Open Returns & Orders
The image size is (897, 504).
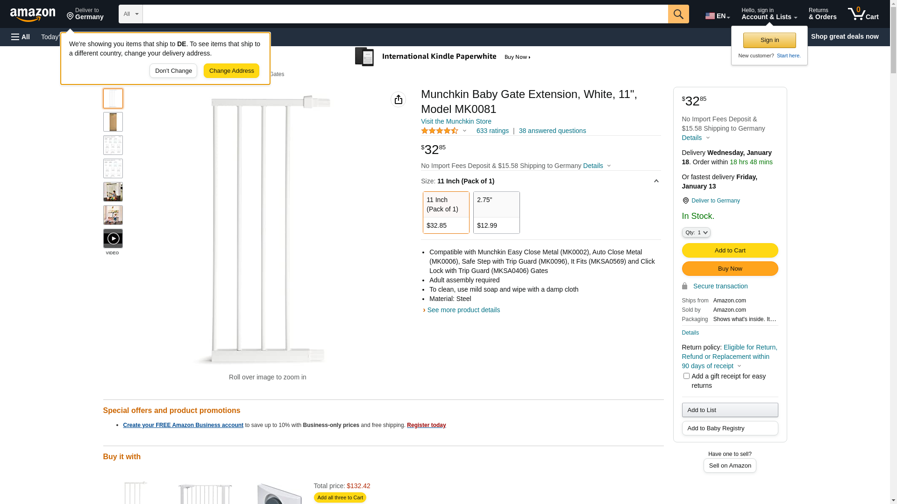[822, 14]
